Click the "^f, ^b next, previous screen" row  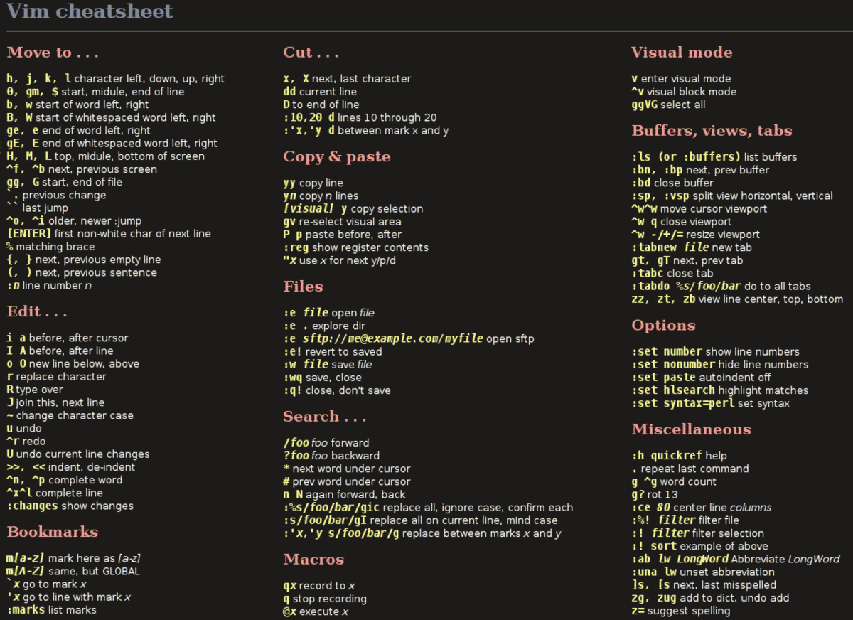pos(82,169)
